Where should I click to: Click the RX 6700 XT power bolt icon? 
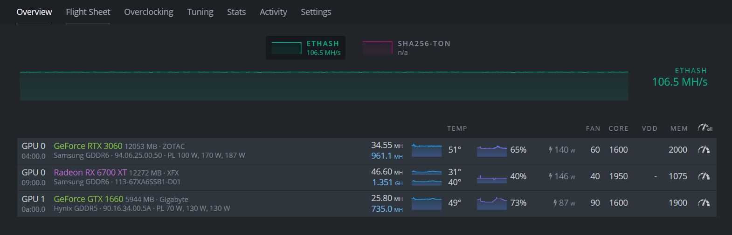coord(550,176)
